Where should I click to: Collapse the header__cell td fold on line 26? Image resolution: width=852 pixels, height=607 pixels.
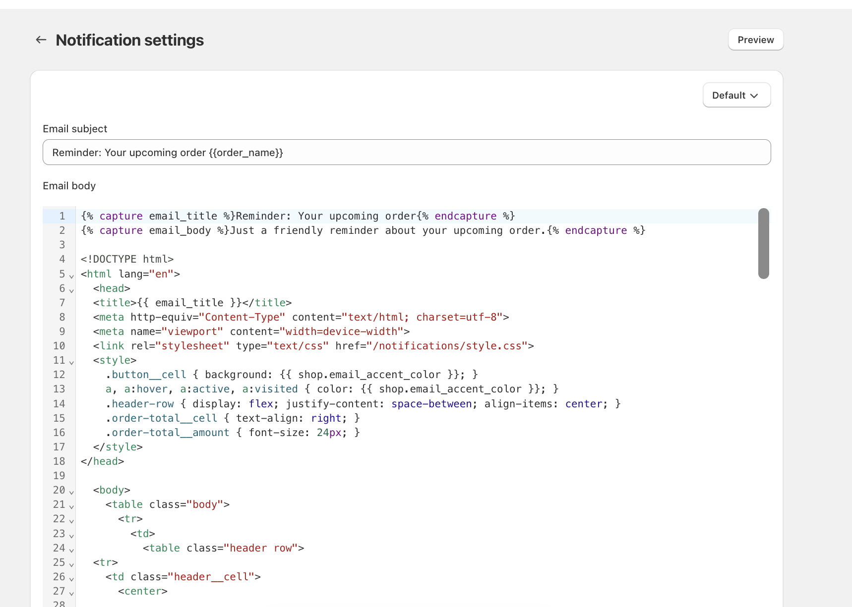coord(71,579)
